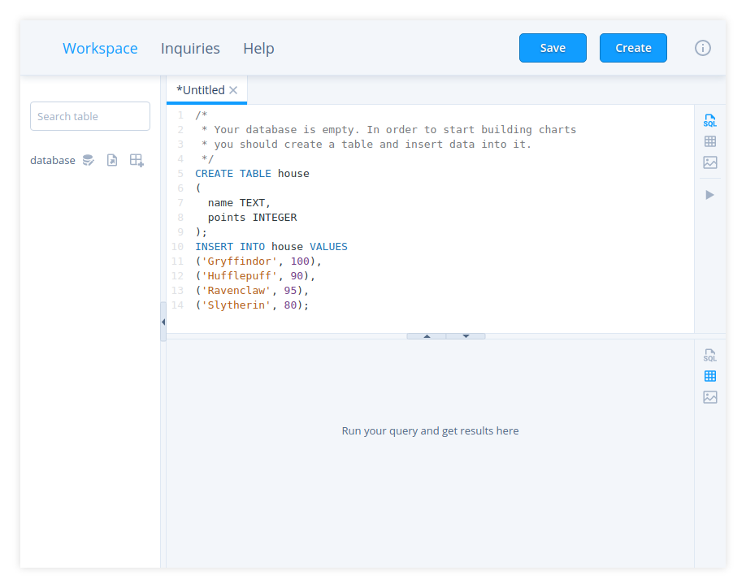Open the table creation icon next to database
Viewport: 746px width, 588px height.
(137, 160)
